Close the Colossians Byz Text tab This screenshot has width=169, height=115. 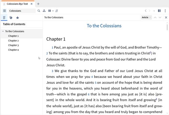click(32, 4)
